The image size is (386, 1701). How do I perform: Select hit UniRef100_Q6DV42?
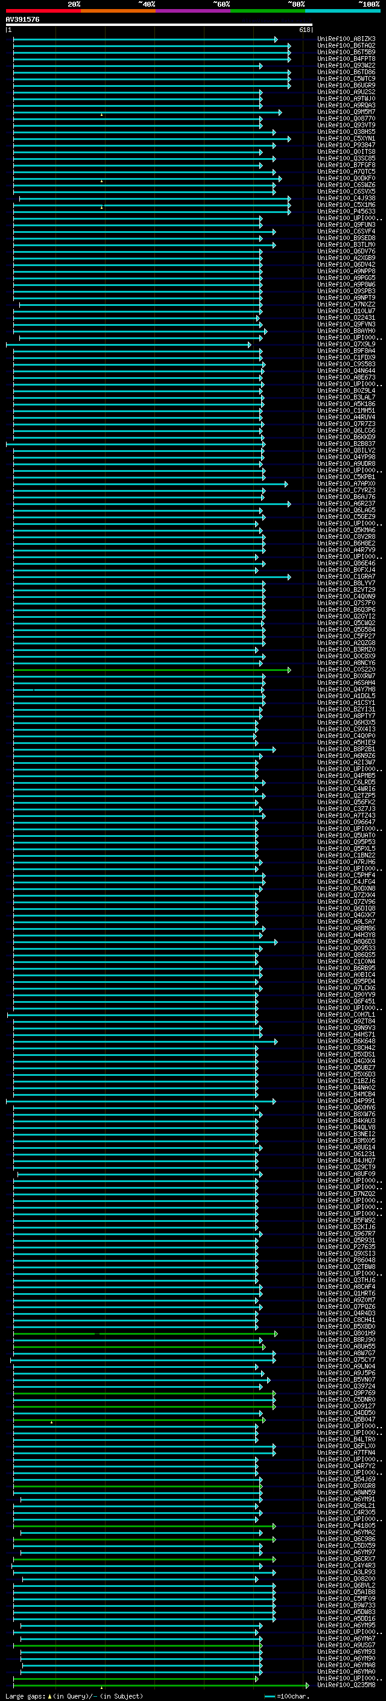(346, 265)
